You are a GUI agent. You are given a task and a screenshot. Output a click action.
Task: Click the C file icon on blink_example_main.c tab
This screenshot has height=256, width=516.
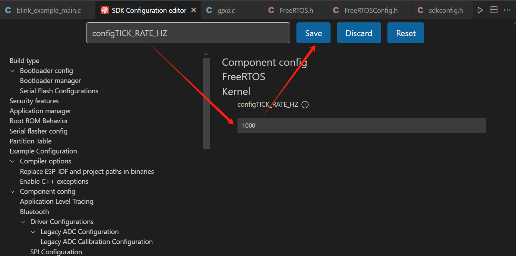(x=8, y=10)
